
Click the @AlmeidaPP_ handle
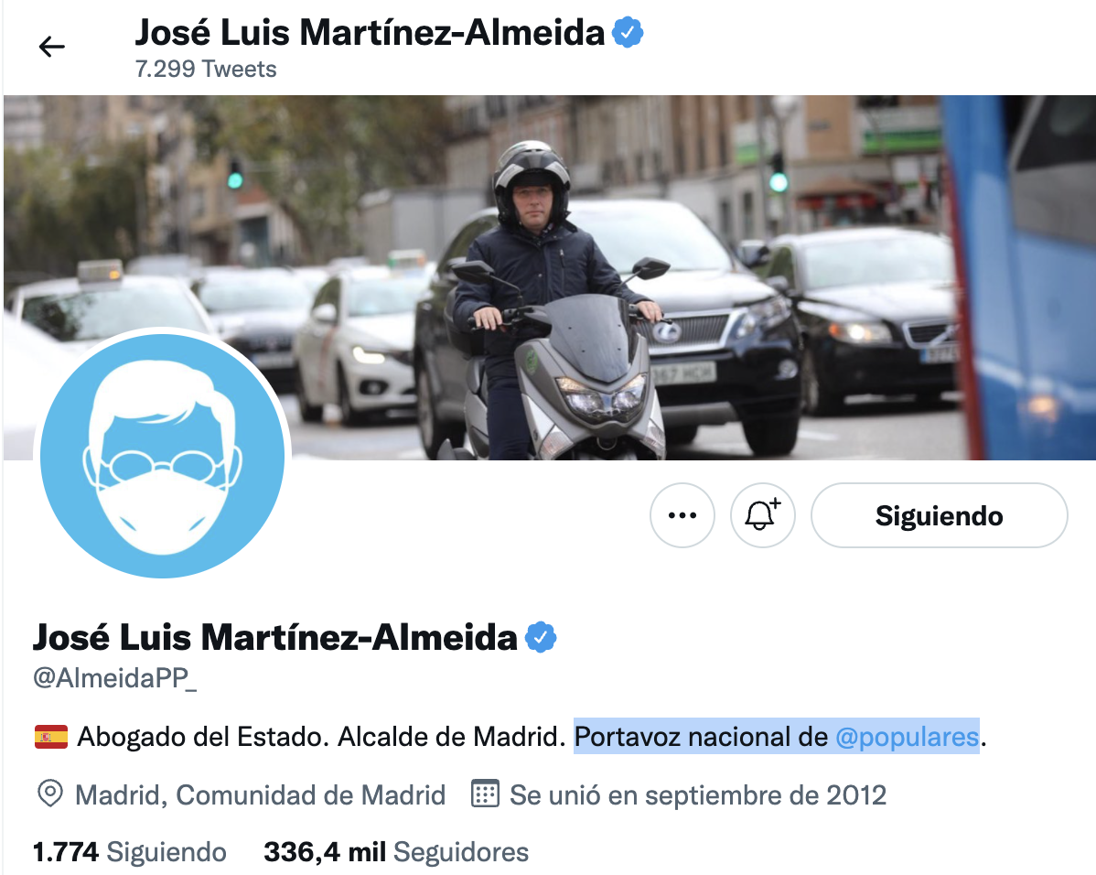click(115, 677)
